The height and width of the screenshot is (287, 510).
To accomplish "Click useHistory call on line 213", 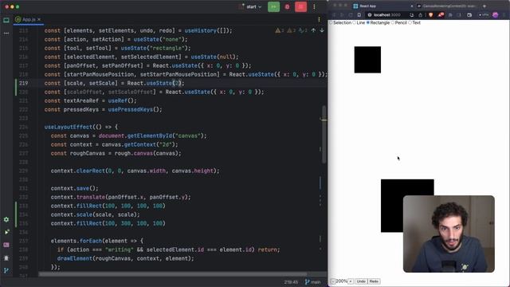I will [208, 30].
